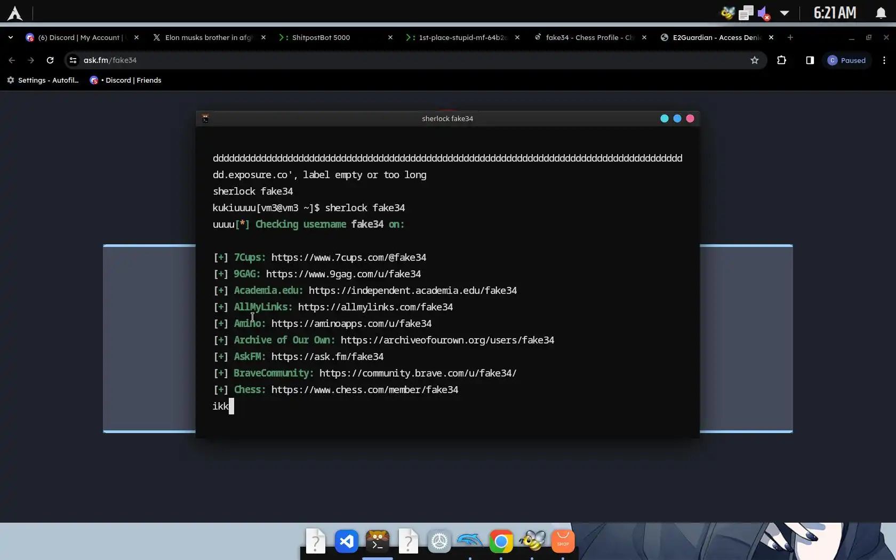Close the Discord My Account tab
The image size is (896, 560).
pos(137,37)
